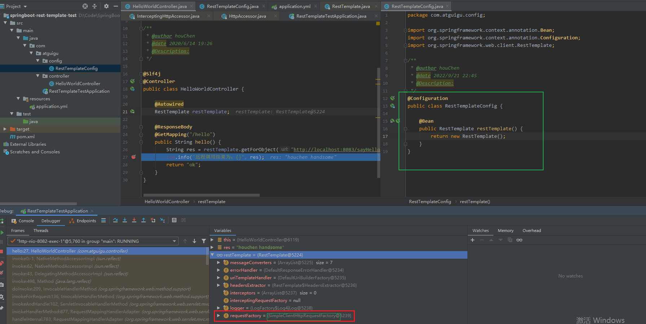646x324 pixels.
Task: Click the glasses Show Watches icon
Action: [x=519, y=240]
